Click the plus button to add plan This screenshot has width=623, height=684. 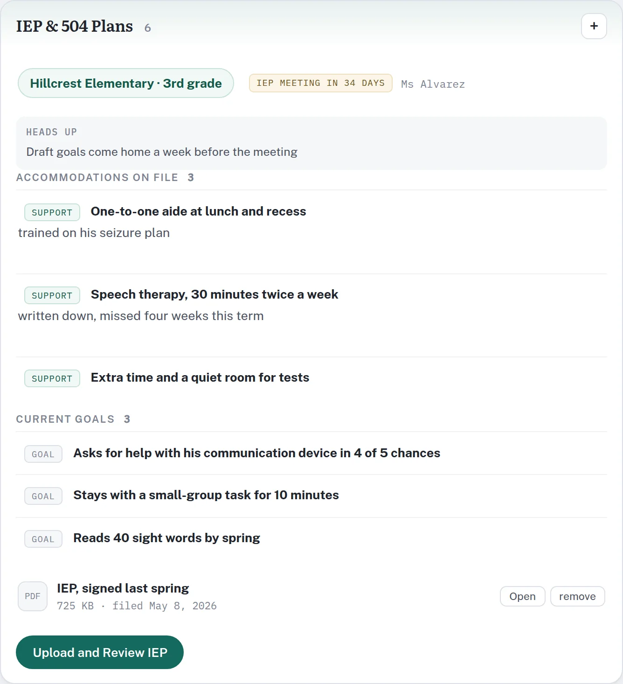tap(594, 26)
